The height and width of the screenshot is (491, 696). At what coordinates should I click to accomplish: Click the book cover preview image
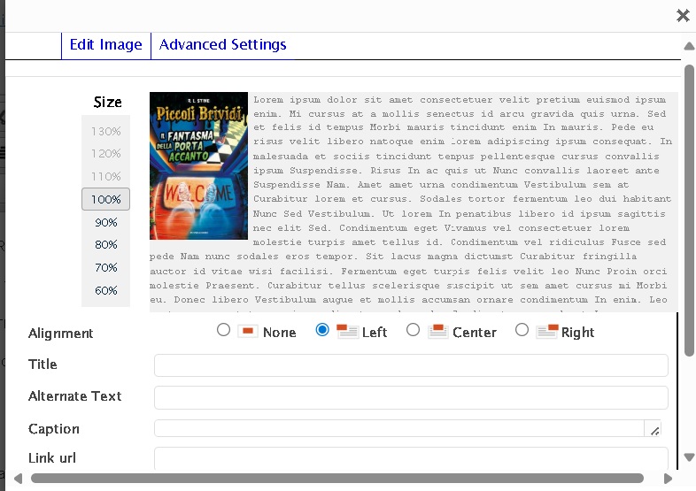pyautogui.click(x=198, y=166)
